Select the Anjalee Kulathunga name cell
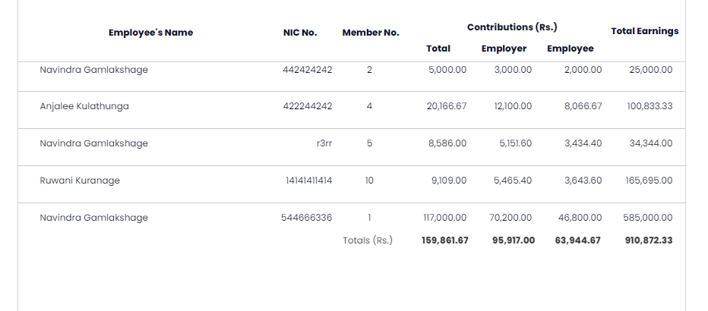 point(84,106)
